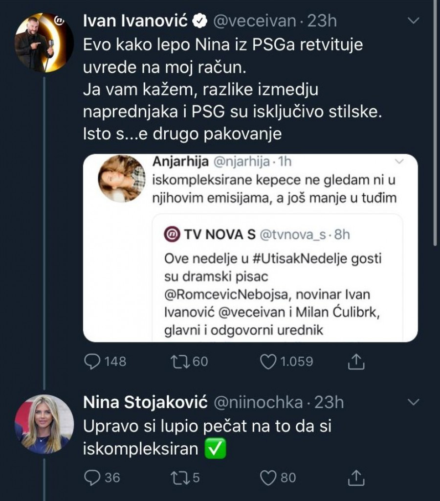Like Nina Stojaković's reply
The width and height of the screenshot is (440, 501).
[x=267, y=477]
